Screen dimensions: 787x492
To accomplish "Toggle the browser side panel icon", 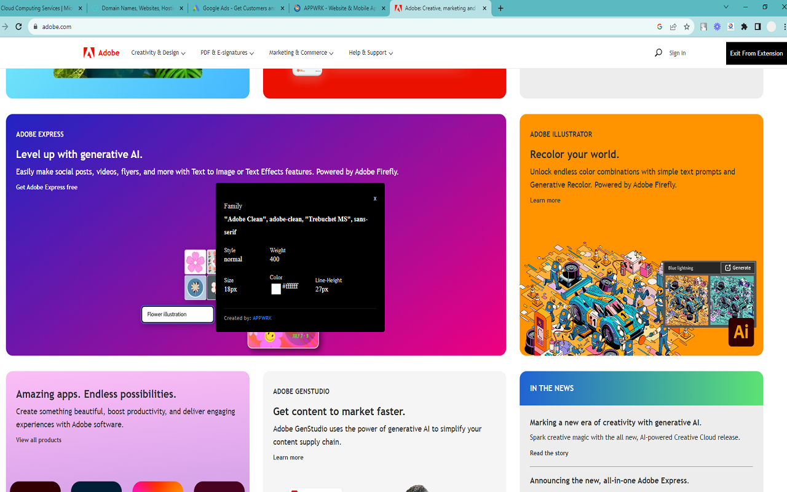I will (757, 26).
